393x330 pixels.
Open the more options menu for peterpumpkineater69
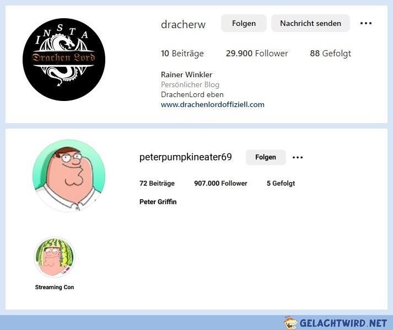(298, 157)
